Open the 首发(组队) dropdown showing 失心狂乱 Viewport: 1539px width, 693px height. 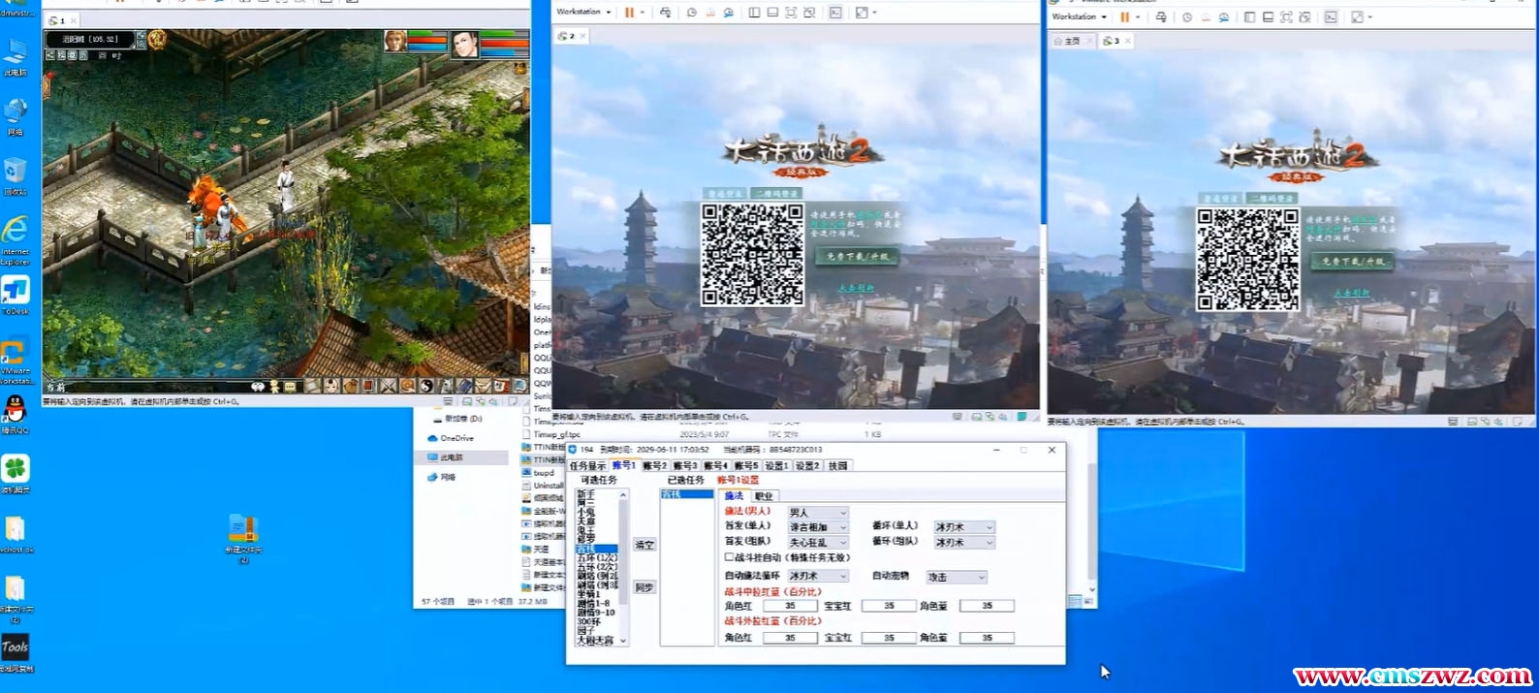coord(818,543)
